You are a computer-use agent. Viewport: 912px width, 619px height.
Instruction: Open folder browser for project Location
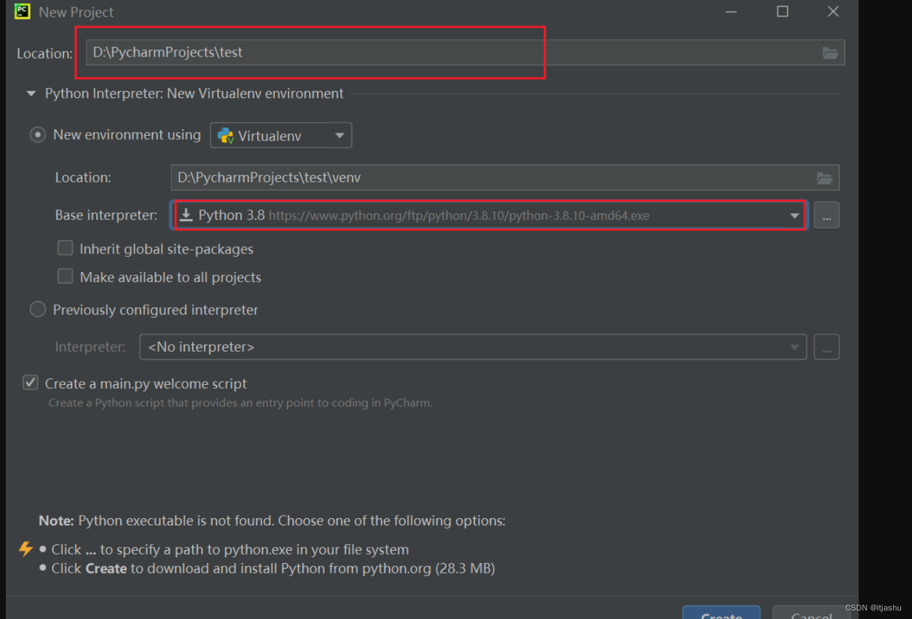click(830, 53)
